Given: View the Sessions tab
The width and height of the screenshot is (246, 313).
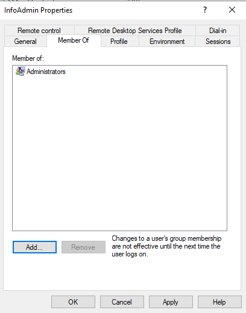Looking at the screenshot, I should tap(218, 42).
